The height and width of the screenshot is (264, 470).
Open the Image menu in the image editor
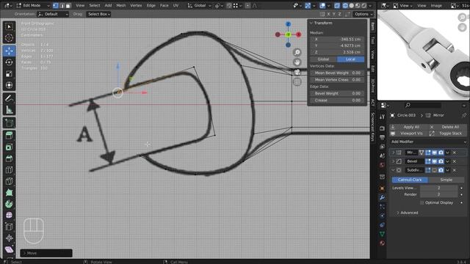[x=436, y=5]
